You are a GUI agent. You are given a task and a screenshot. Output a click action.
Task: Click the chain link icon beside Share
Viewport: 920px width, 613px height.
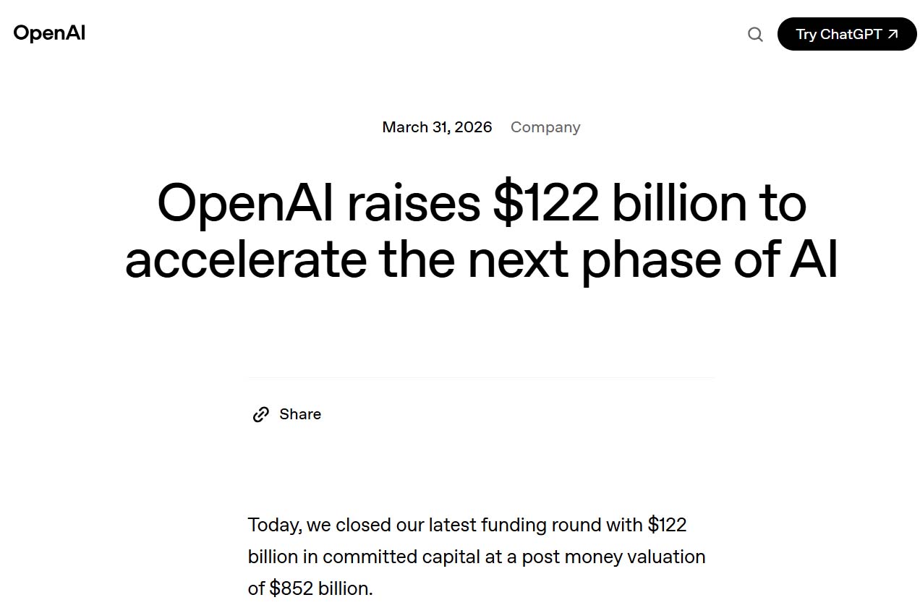tap(260, 414)
